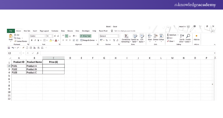223x118 pixels.
Task: Open the Page Layout tab
Action: coord(44,31)
